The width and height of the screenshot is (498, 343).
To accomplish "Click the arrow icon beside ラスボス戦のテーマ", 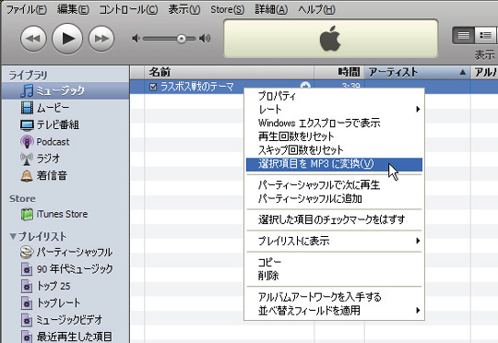I will [305, 86].
